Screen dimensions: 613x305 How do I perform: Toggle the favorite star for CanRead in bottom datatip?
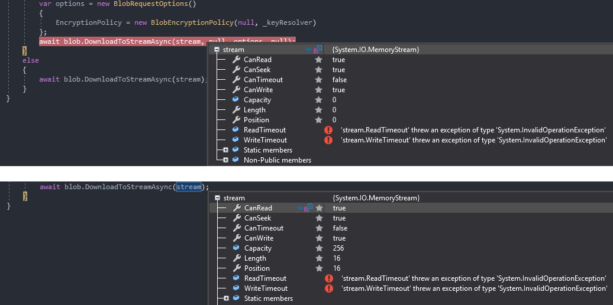click(x=320, y=207)
